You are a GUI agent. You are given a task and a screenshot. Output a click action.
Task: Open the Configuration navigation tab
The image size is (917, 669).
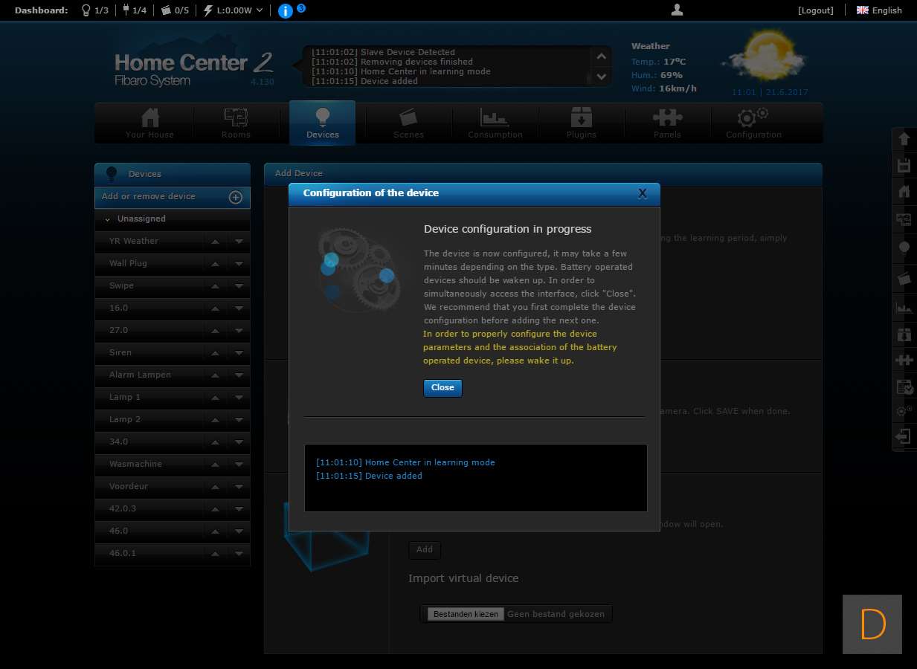coord(753,123)
